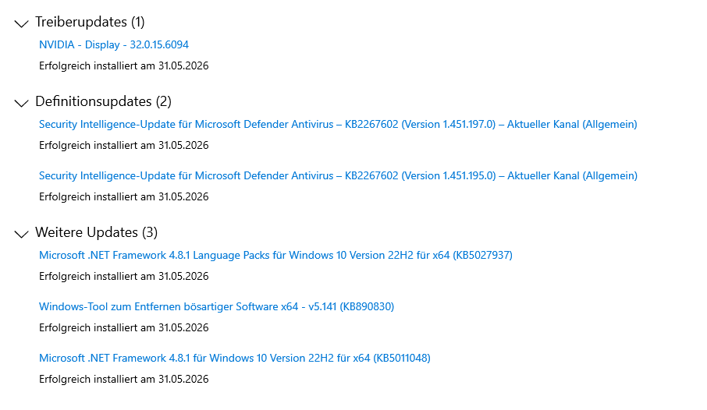Image resolution: width=707 pixels, height=410 pixels.
Task: Click the (KB890830) part of the Windows-Tool link
Action: (x=367, y=307)
